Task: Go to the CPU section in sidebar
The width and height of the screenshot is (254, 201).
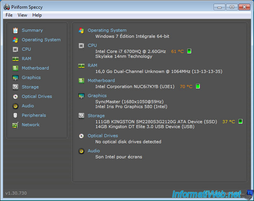Action: point(26,49)
